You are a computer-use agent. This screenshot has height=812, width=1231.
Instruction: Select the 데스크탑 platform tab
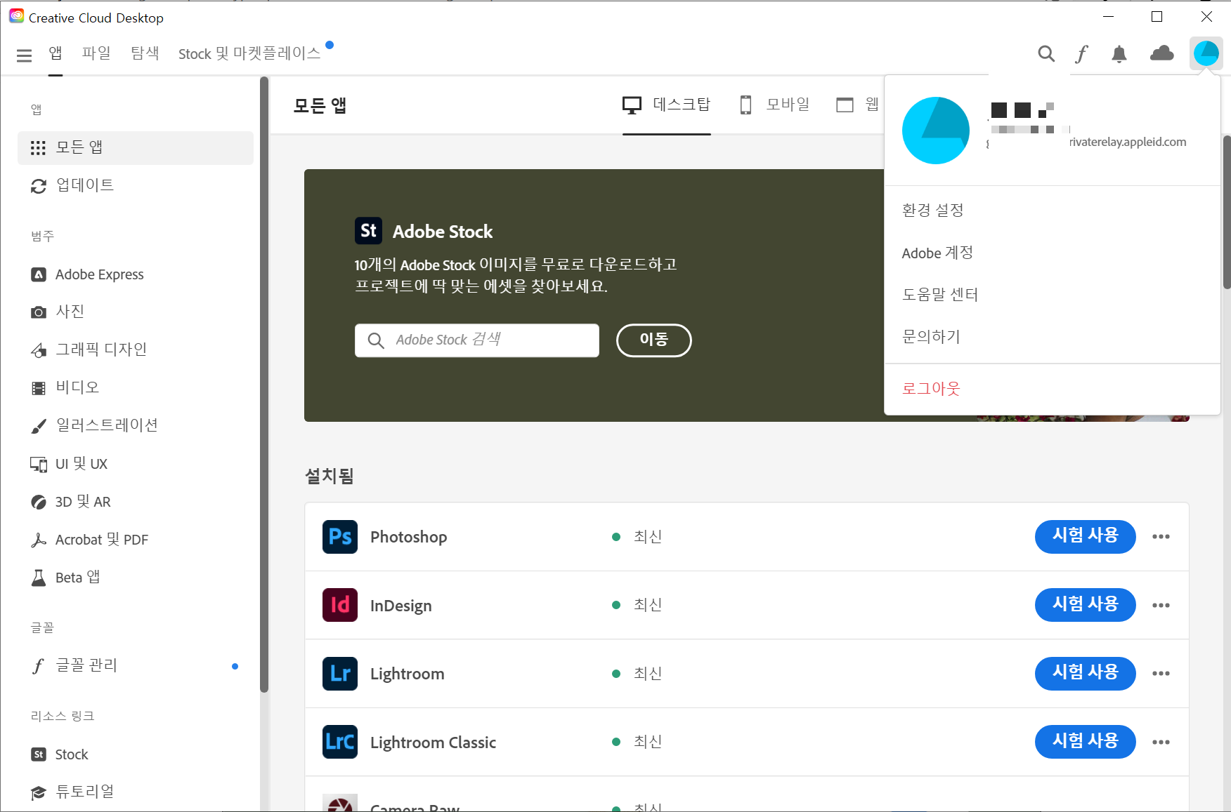coord(667,105)
